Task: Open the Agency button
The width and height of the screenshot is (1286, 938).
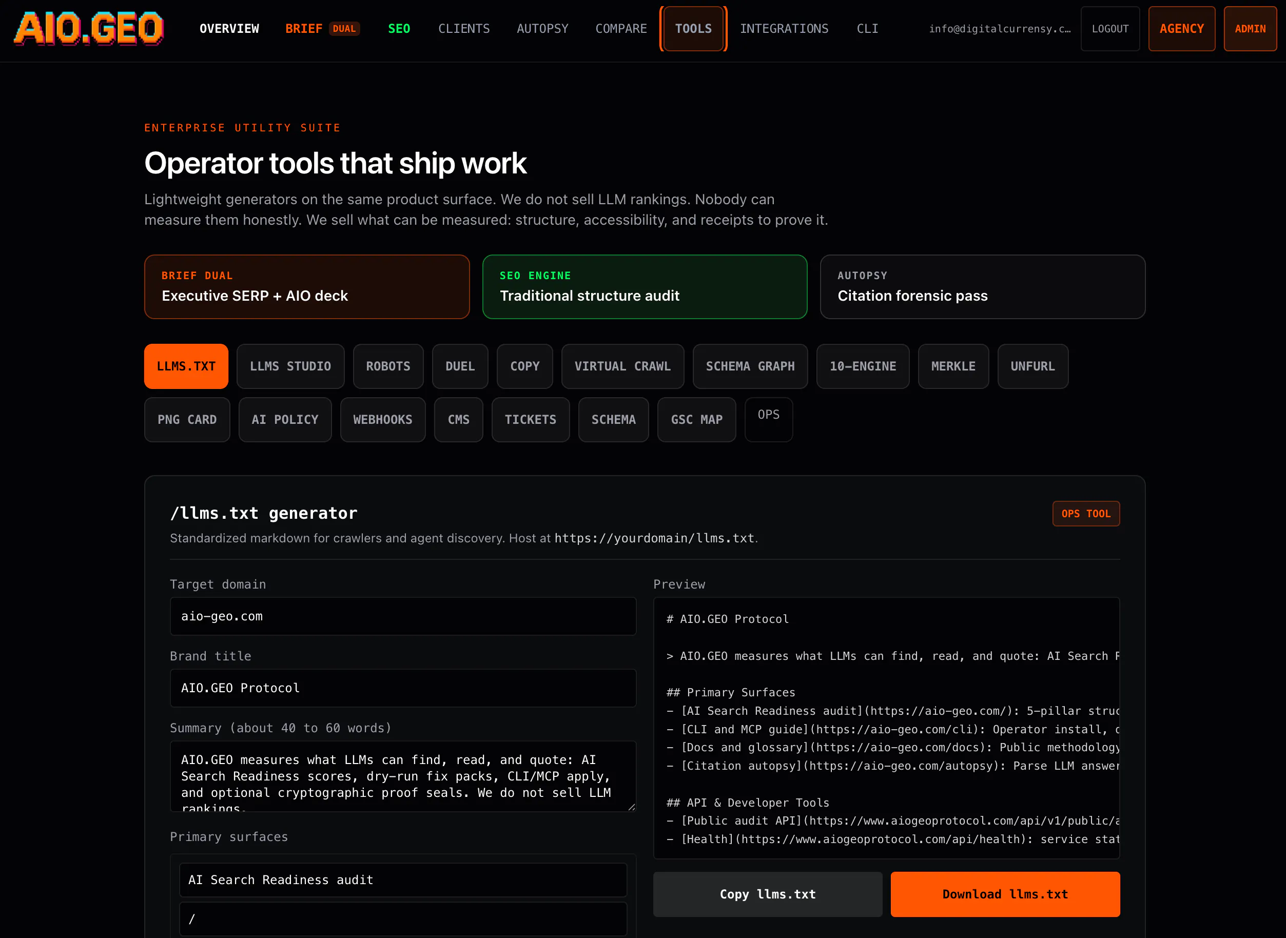Action: [x=1181, y=28]
